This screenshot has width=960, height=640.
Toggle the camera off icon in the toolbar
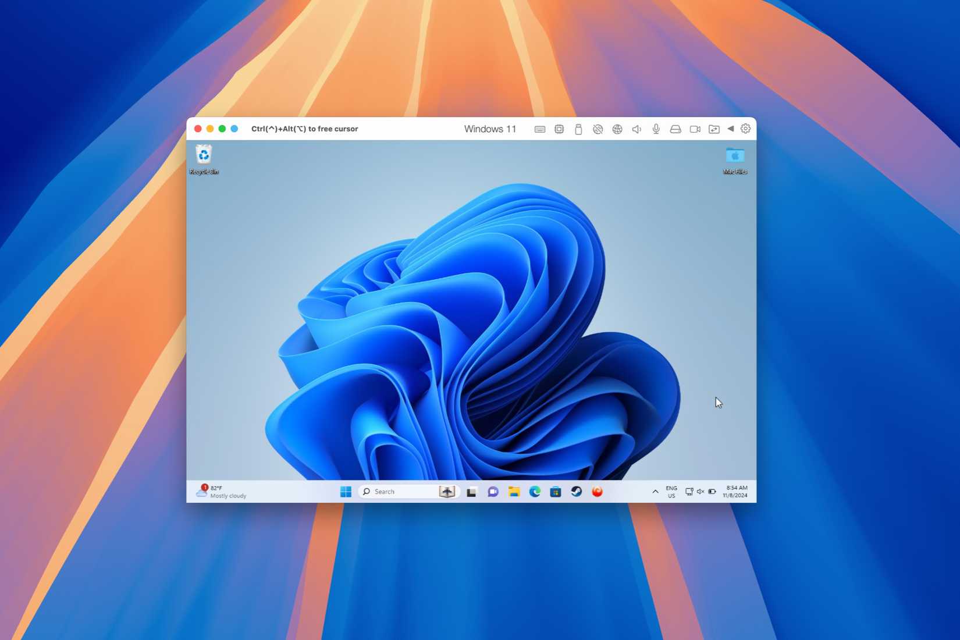695,129
